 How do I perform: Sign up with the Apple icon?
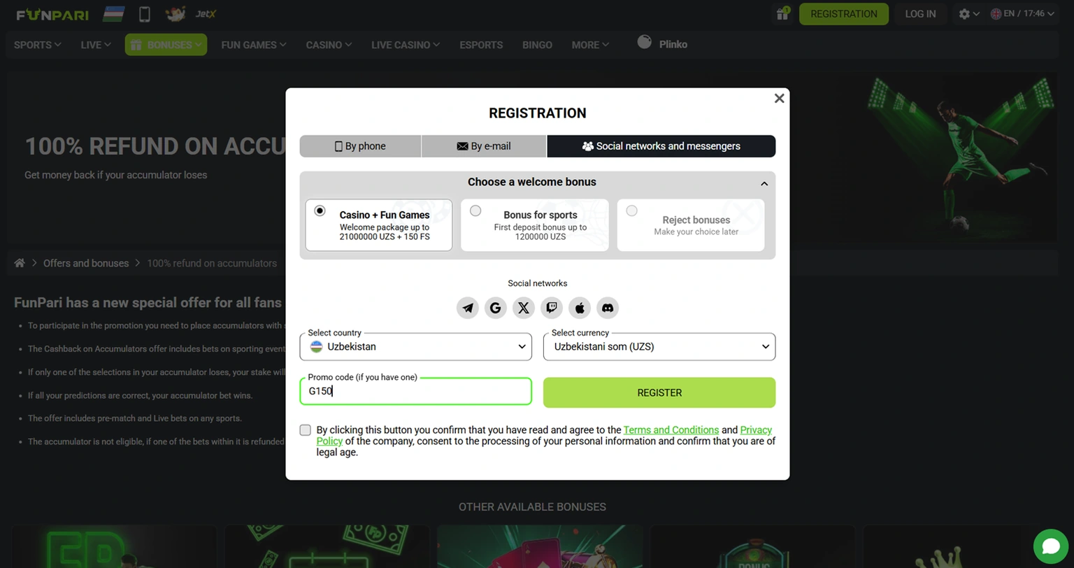coord(580,308)
